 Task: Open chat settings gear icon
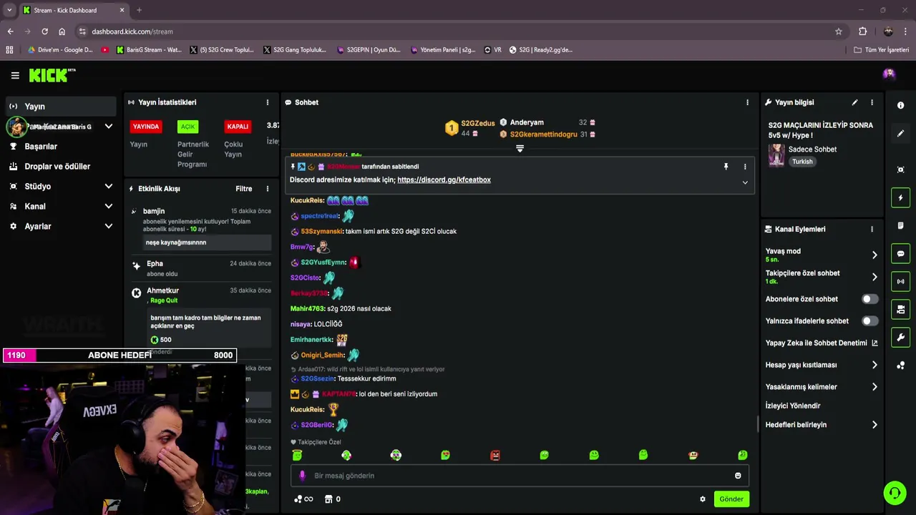[x=703, y=499]
